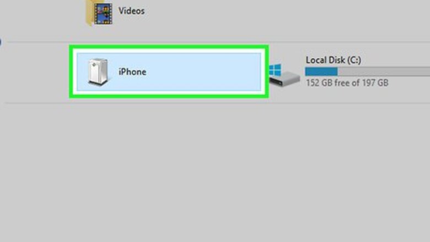
Task: Click the 152 GB free of 197 GB text
Action: (x=347, y=82)
